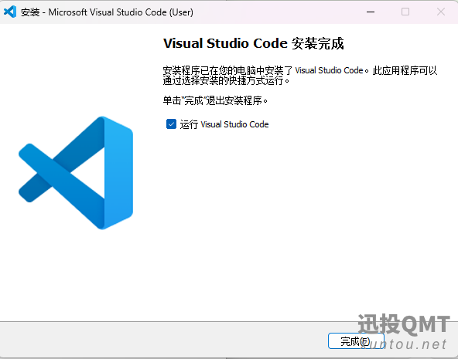458x359 pixels.
Task: Click the window title 安装 - Microsoft Visual Studio Code (User)
Action: pos(107,12)
